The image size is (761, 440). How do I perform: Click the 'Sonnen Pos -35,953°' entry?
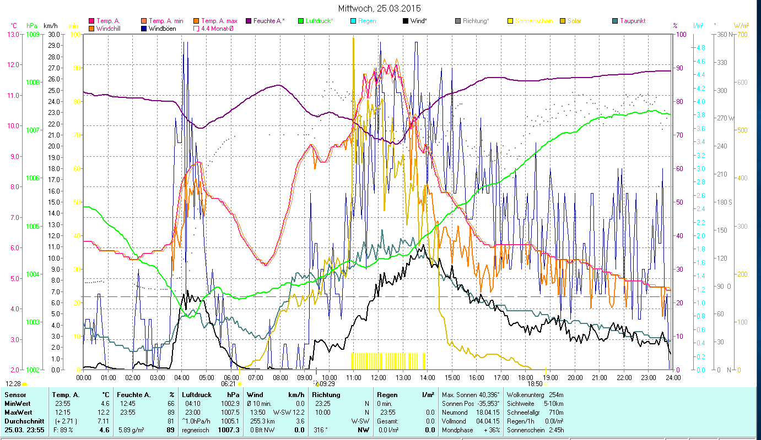tap(471, 404)
